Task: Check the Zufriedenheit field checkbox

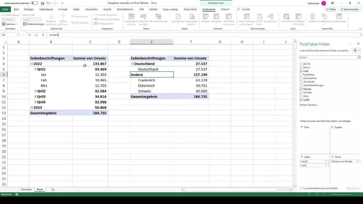Action: (301, 78)
